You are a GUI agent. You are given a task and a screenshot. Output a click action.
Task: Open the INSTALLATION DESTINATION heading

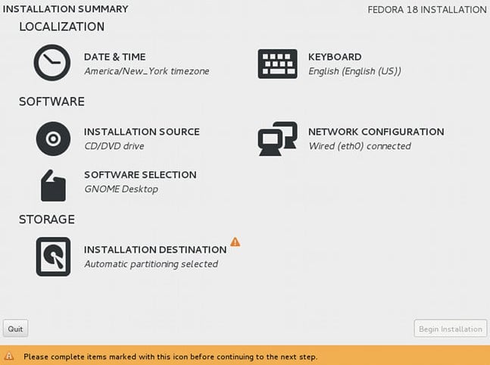155,250
